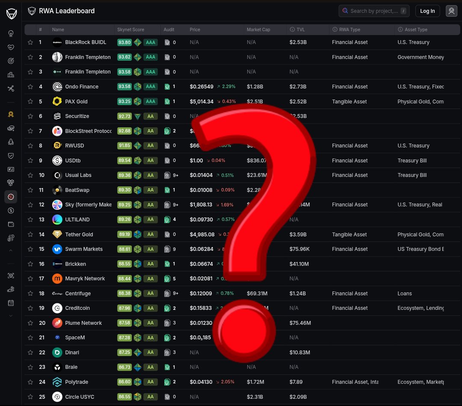
Task: Collapse sidebar section with up chevron
Action: (x=11, y=250)
